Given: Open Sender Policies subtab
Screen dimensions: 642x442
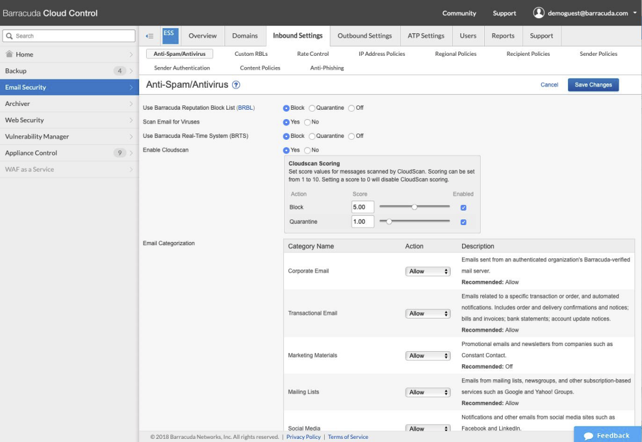Looking at the screenshot, I should pos(598,54).
